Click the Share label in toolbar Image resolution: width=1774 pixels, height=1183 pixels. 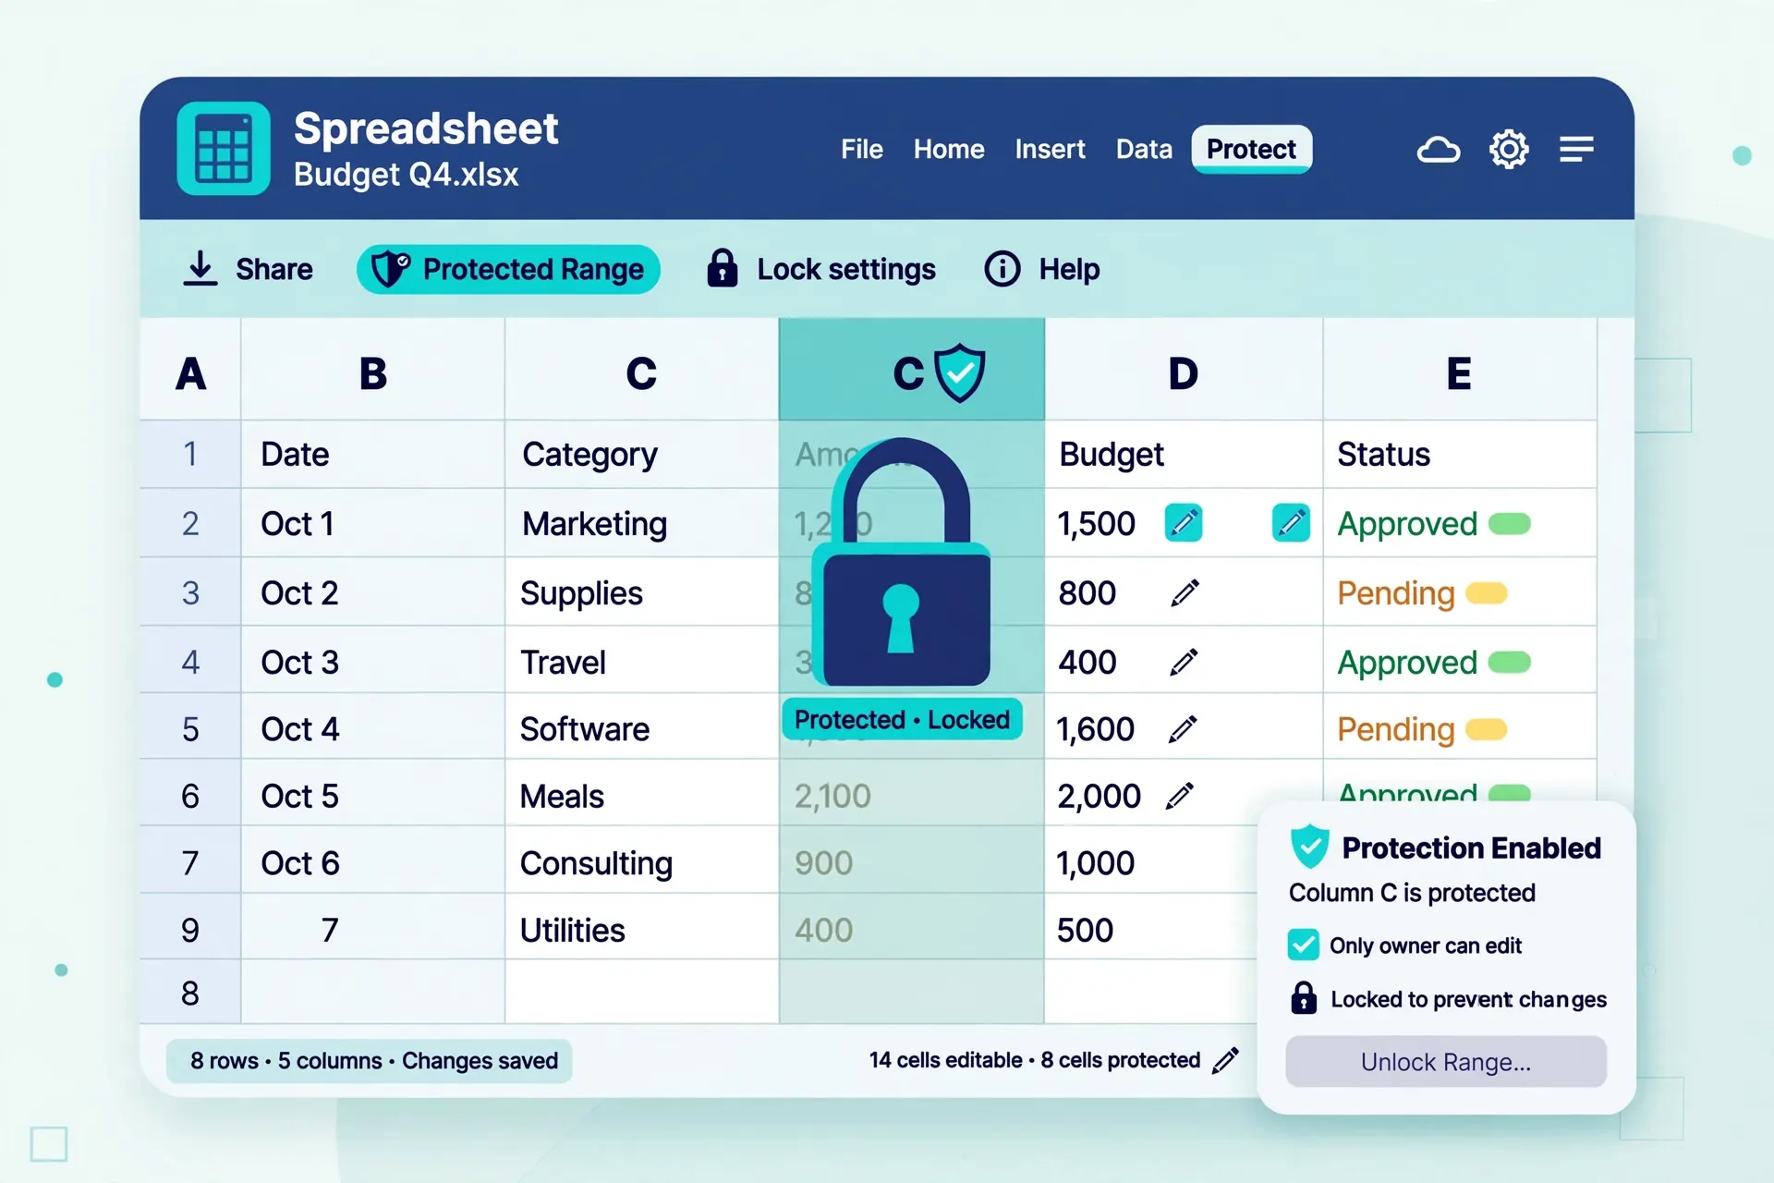coord(274,269)
